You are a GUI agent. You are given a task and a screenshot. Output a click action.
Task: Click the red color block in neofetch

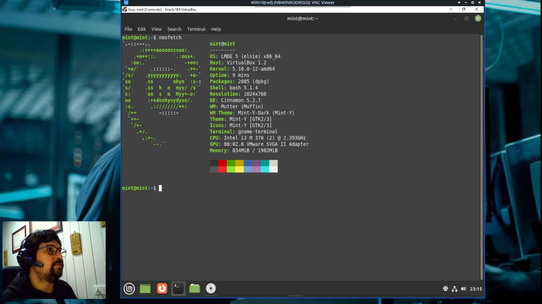[222, 166]
